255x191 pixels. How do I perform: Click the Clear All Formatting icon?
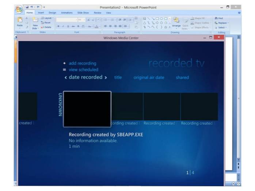click(x=98, y=20)
